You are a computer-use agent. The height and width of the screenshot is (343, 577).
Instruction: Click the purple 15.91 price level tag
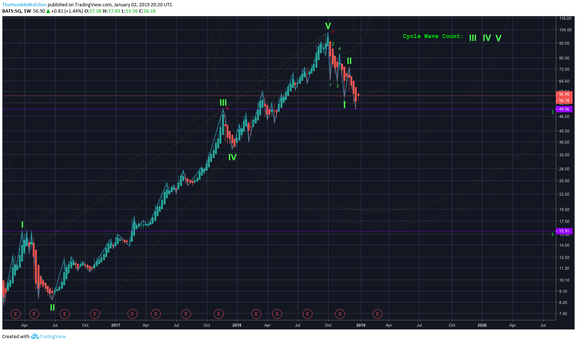pos(564,231)
